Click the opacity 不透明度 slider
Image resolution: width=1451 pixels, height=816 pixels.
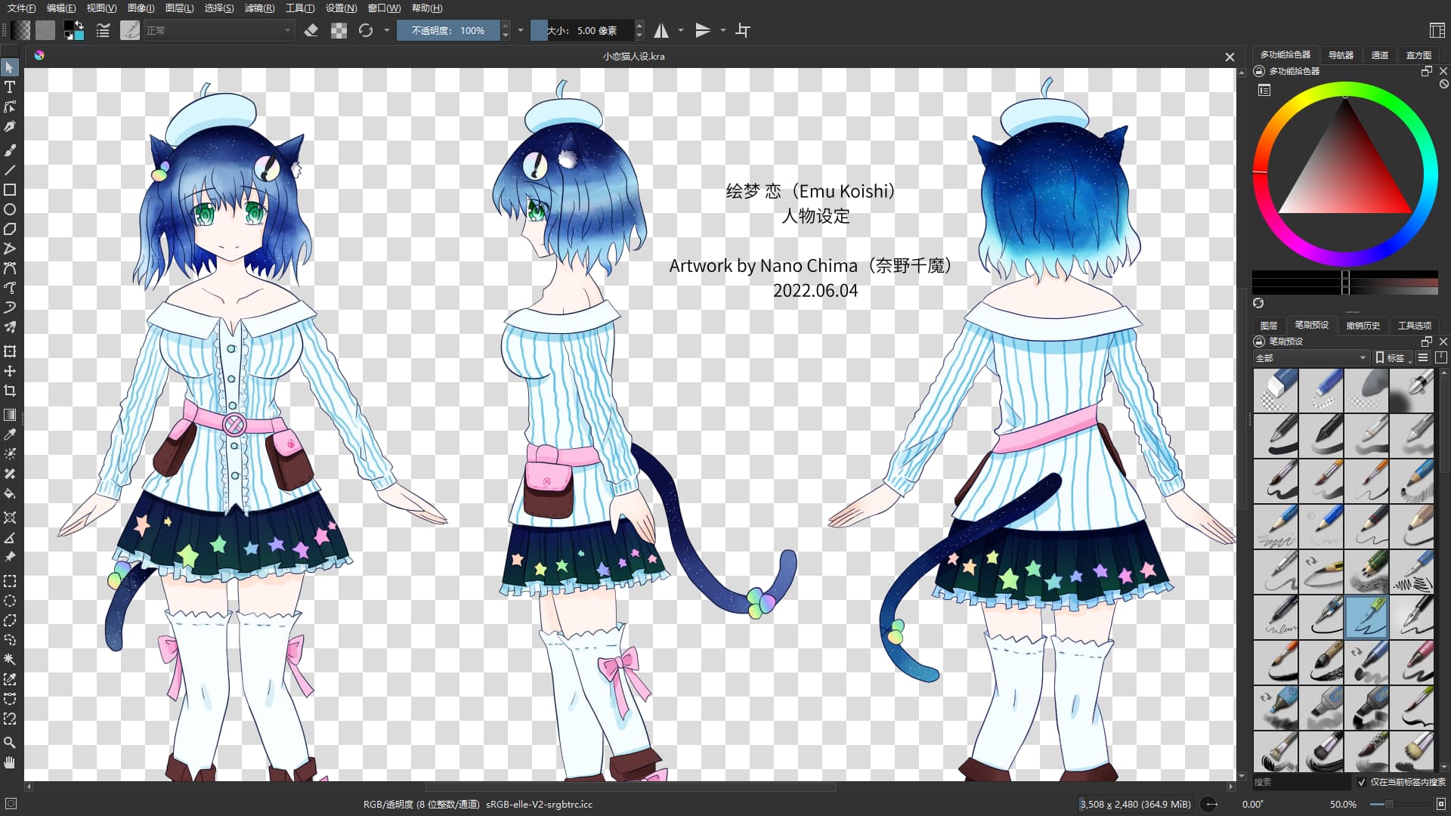[448, 30]
